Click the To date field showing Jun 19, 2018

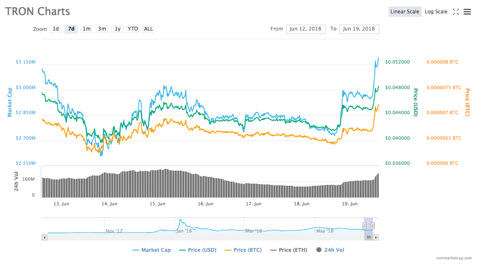click(359, 29)
